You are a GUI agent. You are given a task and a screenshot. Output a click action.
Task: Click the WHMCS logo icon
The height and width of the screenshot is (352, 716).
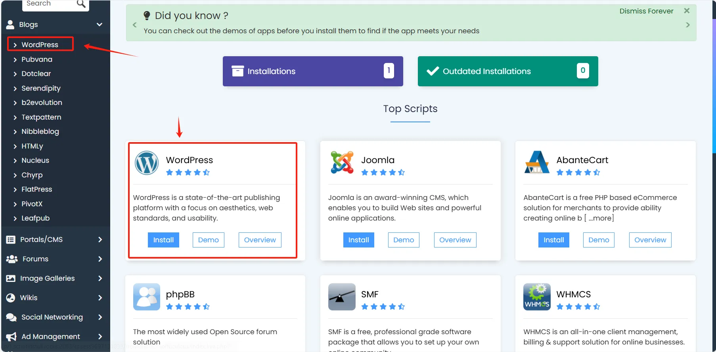click(x=537, y=297)
